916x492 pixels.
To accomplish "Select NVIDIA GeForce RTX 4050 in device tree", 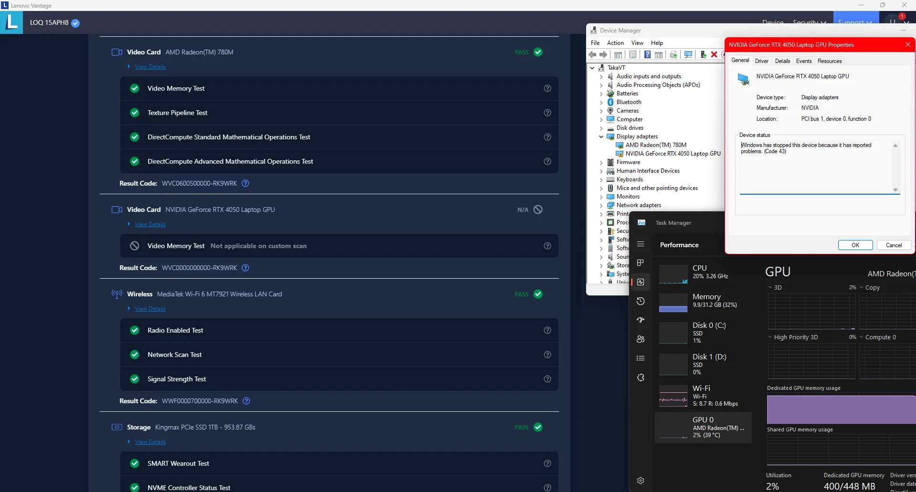I will [673, 154].
